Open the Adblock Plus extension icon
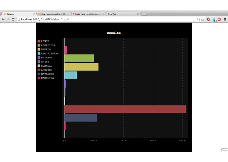228x162 pixels. 219,19
